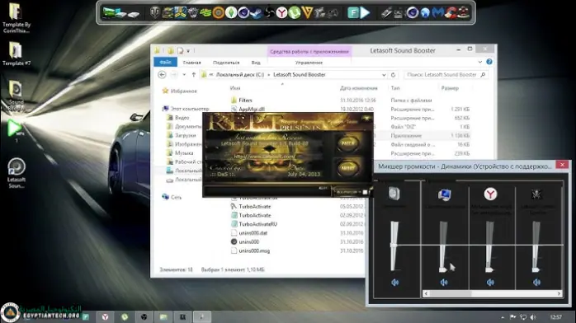Click the orange ring icon in dock
The height and width of the screenshot is (323, 576).
pos(218,13)
